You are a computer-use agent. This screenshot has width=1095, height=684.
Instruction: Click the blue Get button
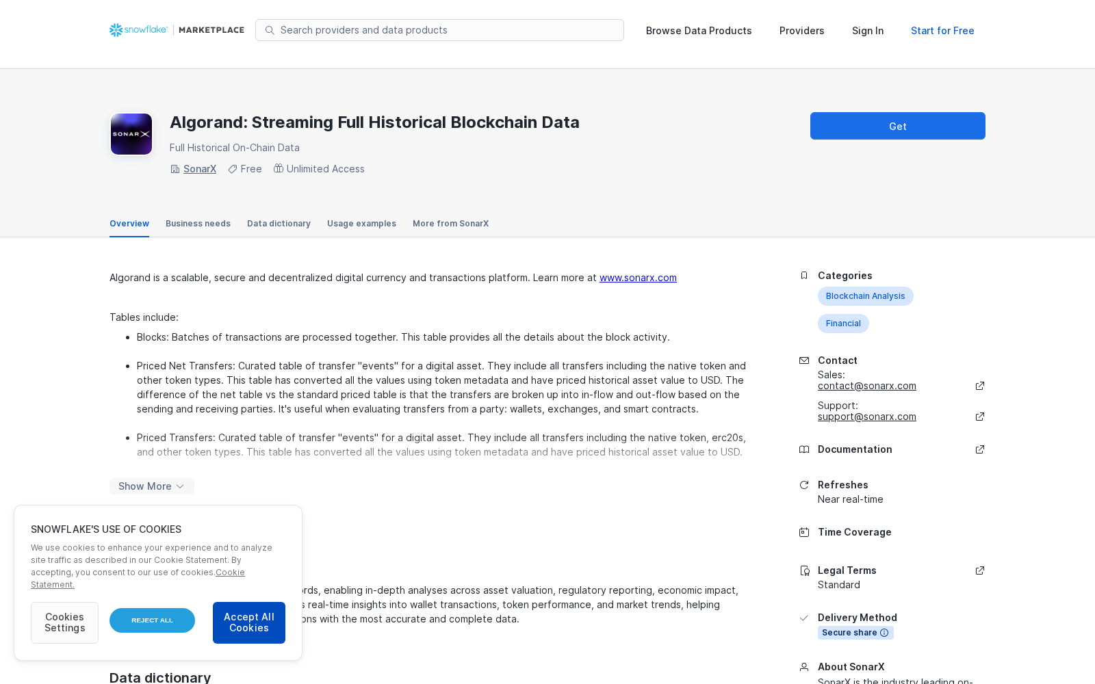898,126
